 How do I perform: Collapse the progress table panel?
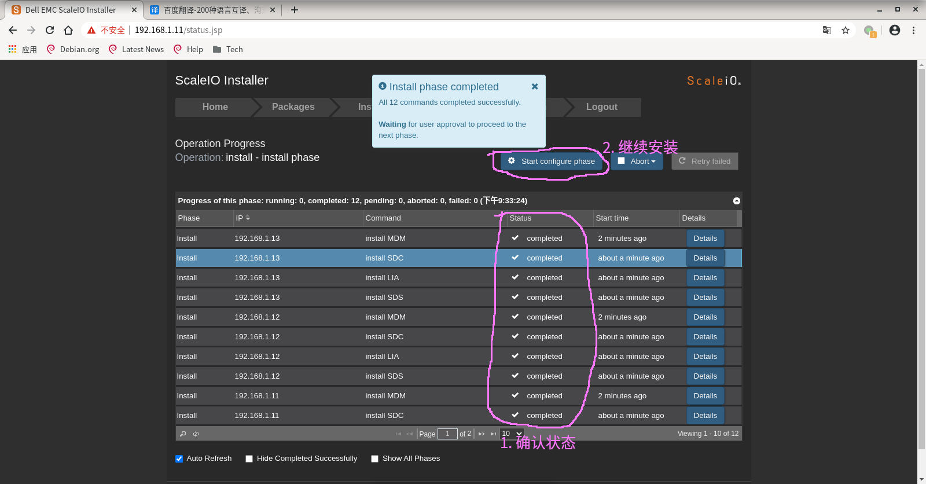coord(737,201)
